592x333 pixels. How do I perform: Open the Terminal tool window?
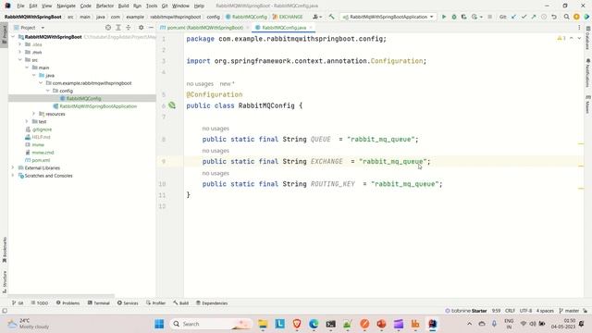pos(98,302)
